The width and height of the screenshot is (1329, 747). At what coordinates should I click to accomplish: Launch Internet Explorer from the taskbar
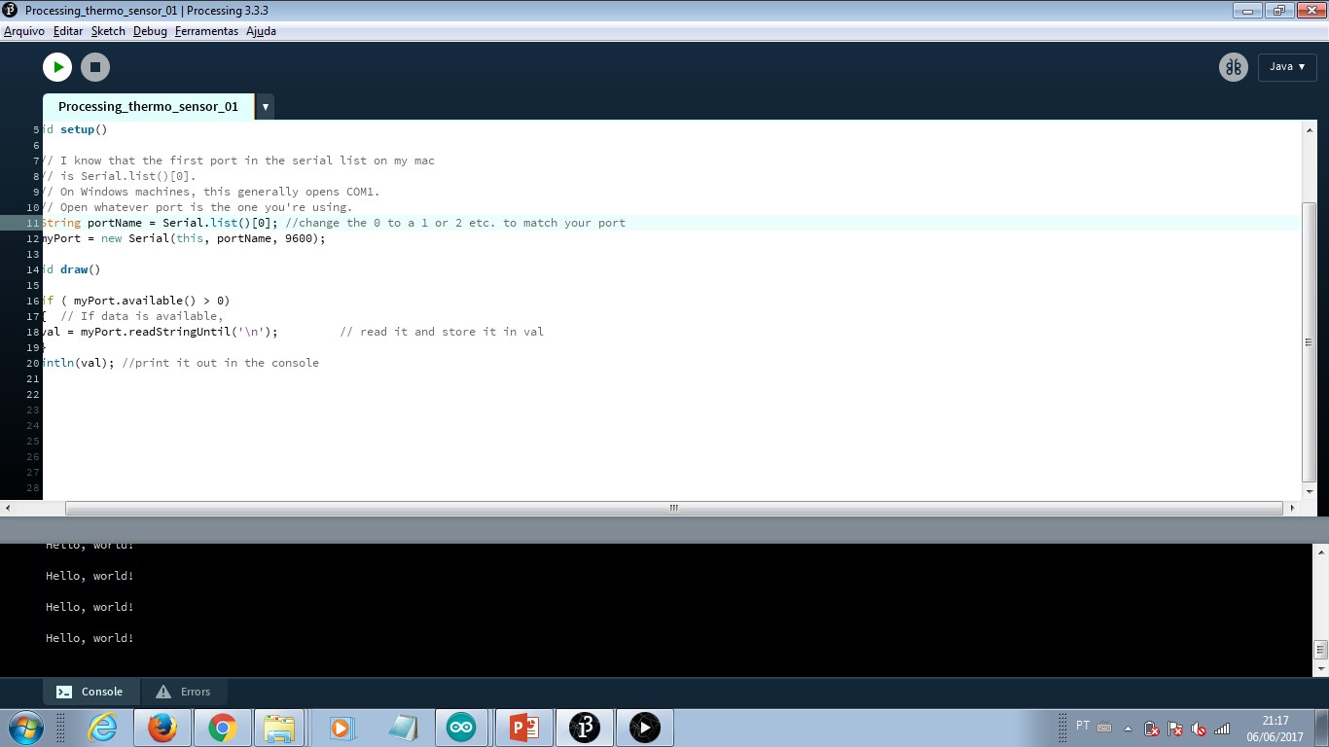click(x=102, y=728)
